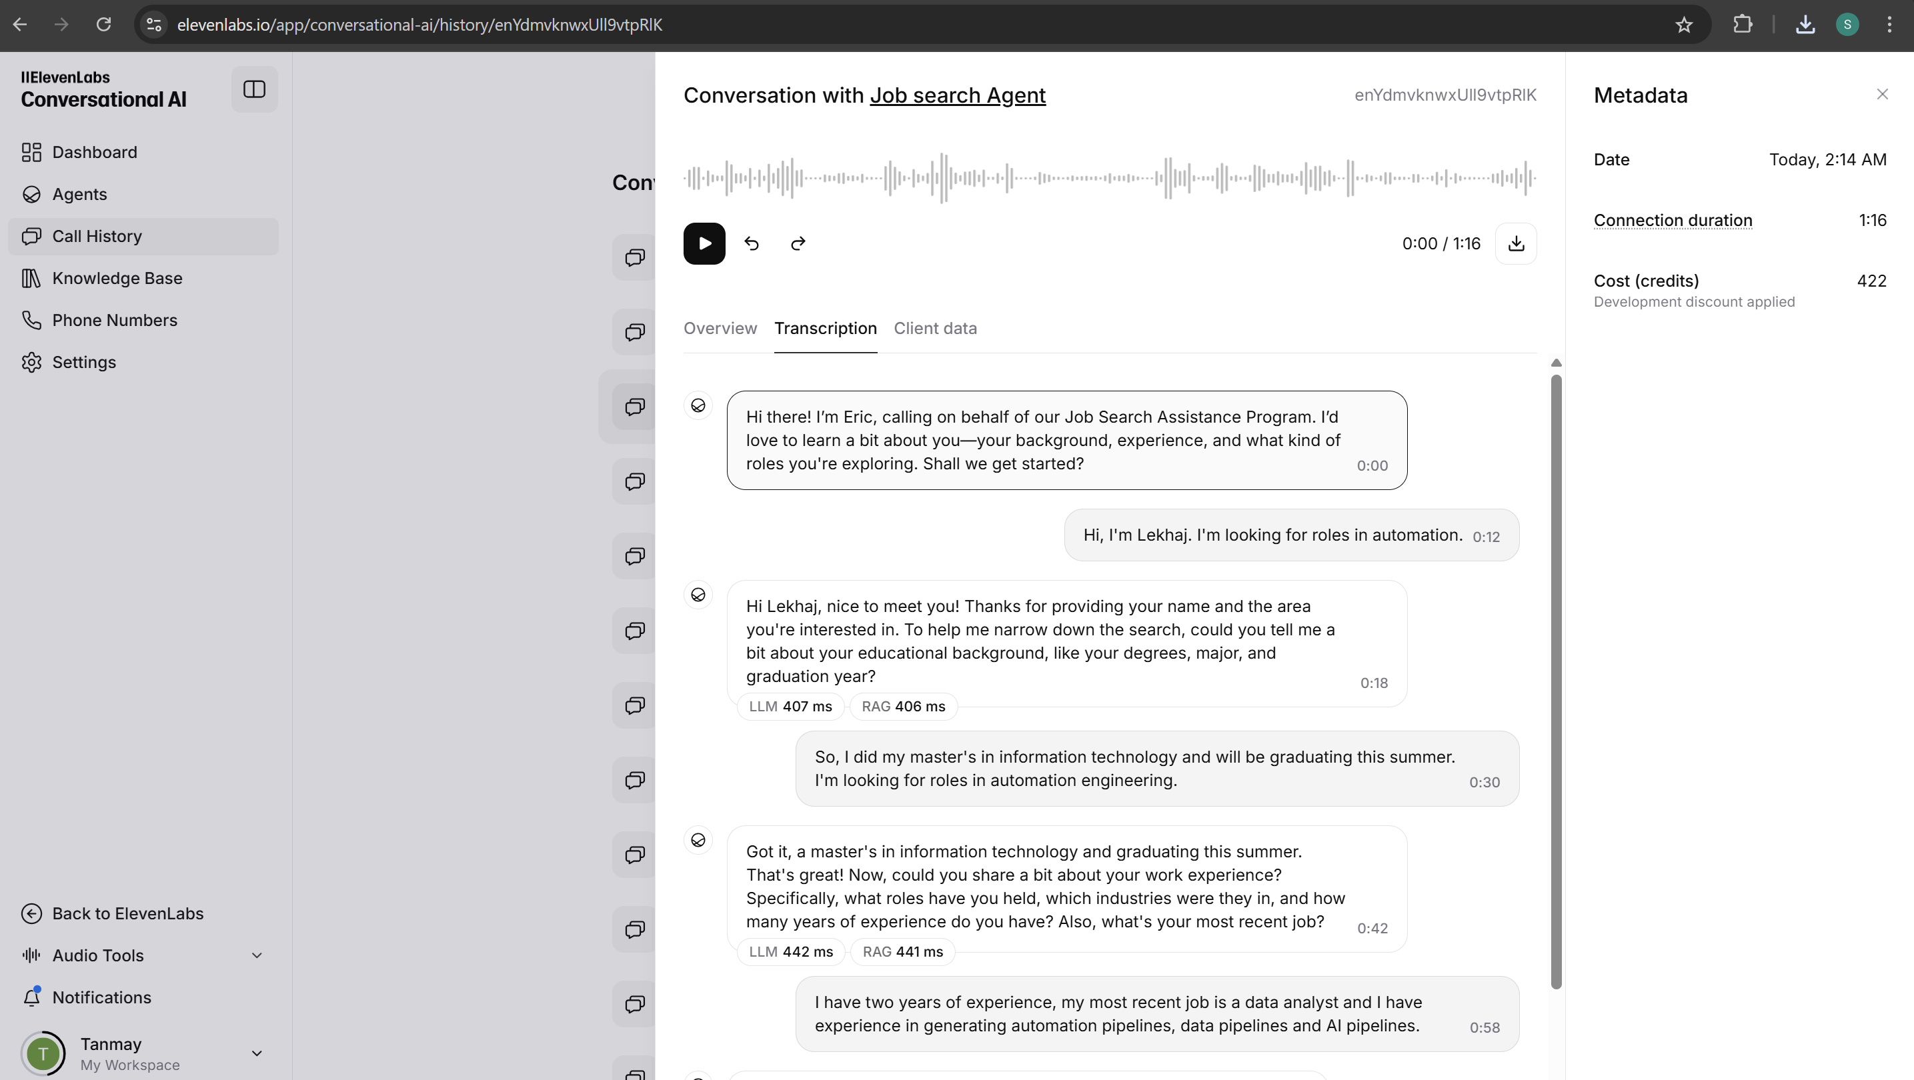Toggle the sidebar collapse panel icon
1914x1080 pixels.
[254, 89]
